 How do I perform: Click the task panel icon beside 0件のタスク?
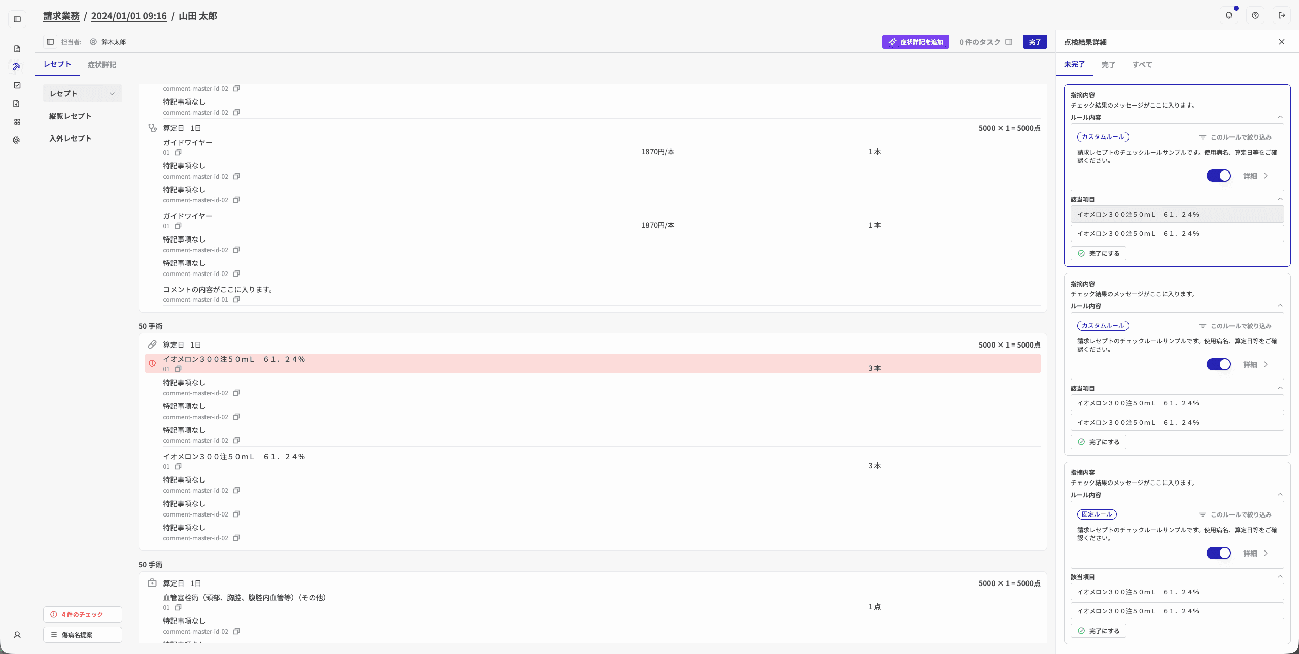coord(1009,42)
